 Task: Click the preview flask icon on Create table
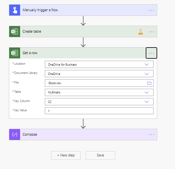coord(140,32)
